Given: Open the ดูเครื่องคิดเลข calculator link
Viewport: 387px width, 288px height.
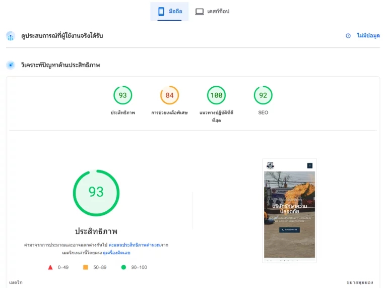Looking at the screenshot, I should (x=116, y=253).
